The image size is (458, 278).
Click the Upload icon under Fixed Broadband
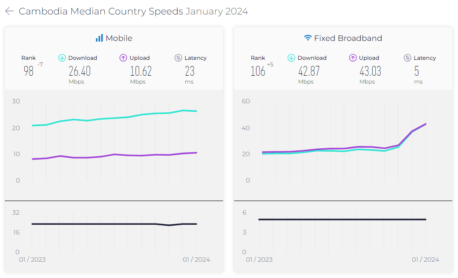click(352, 58)
